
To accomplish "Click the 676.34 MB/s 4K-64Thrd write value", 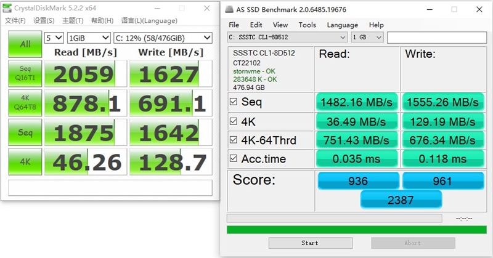I will [x=443, y=140].
